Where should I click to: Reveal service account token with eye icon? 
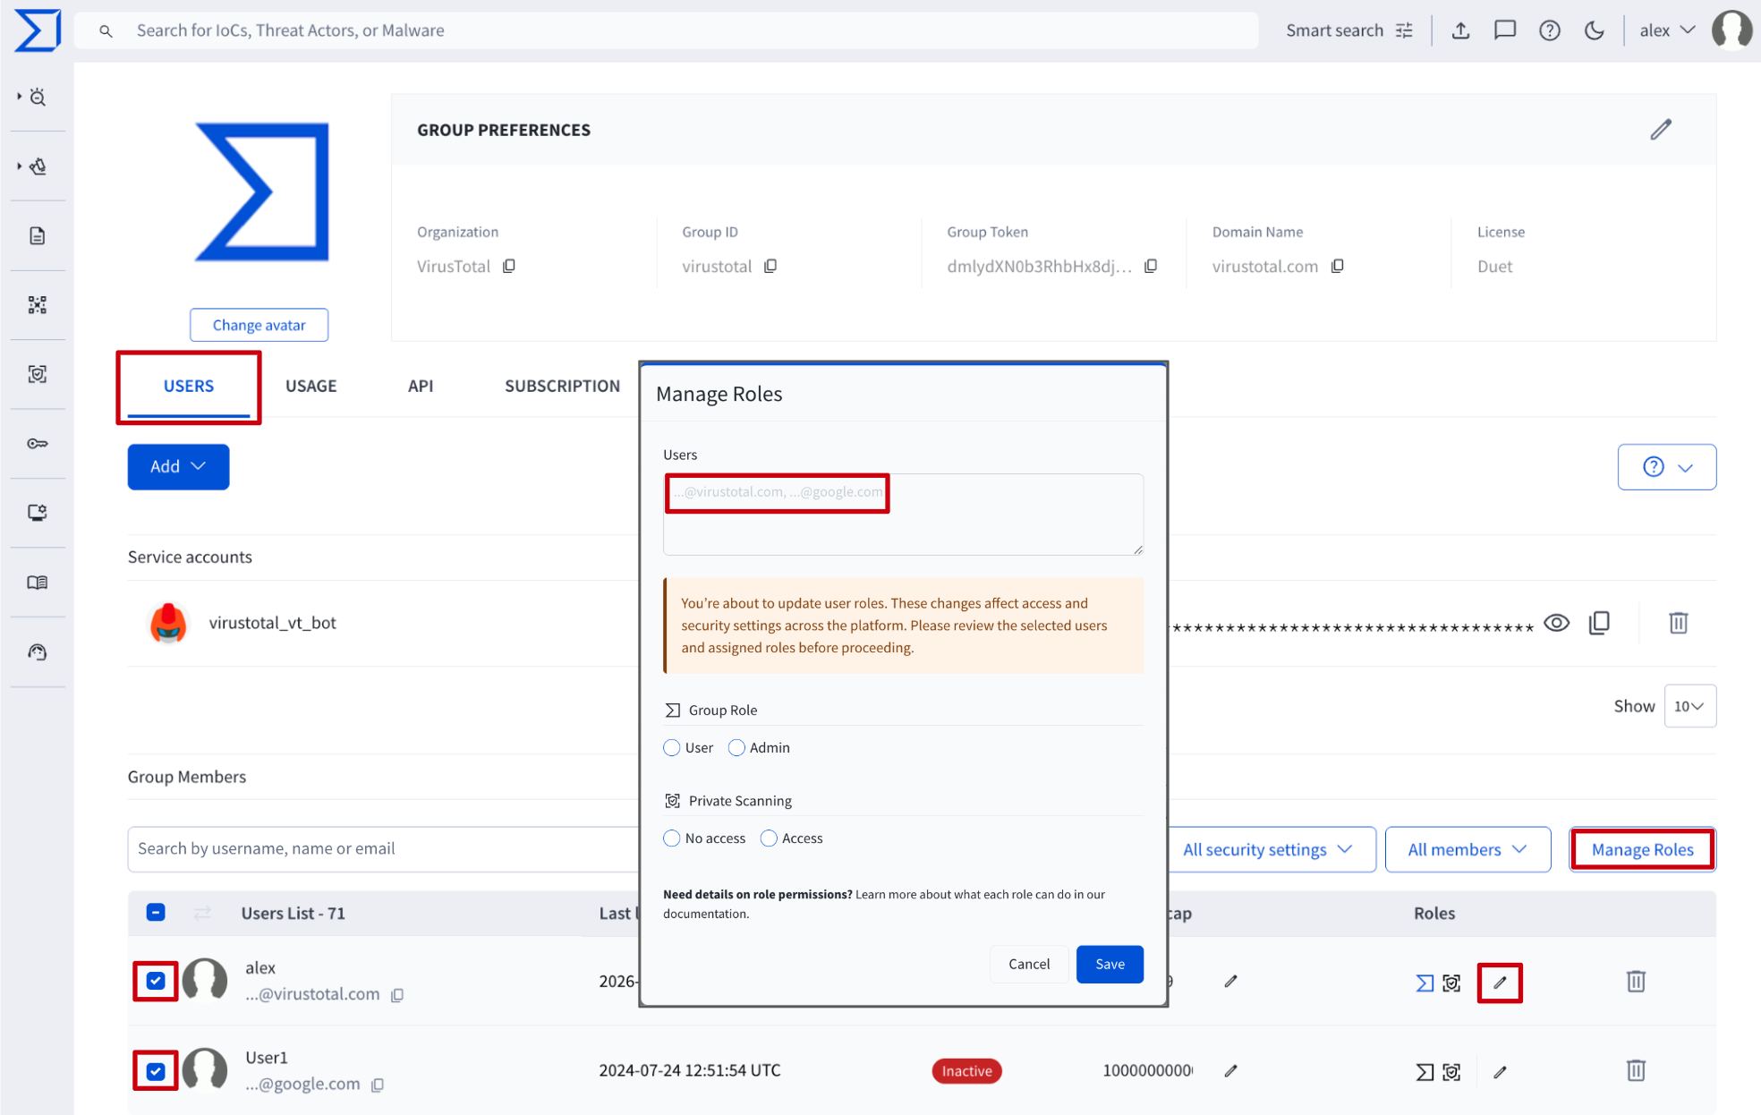click(1556, 623)
